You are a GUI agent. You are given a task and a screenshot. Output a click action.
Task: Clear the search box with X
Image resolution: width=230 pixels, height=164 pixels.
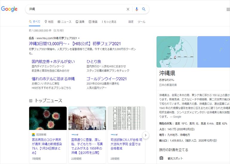[x=128, y=9]
